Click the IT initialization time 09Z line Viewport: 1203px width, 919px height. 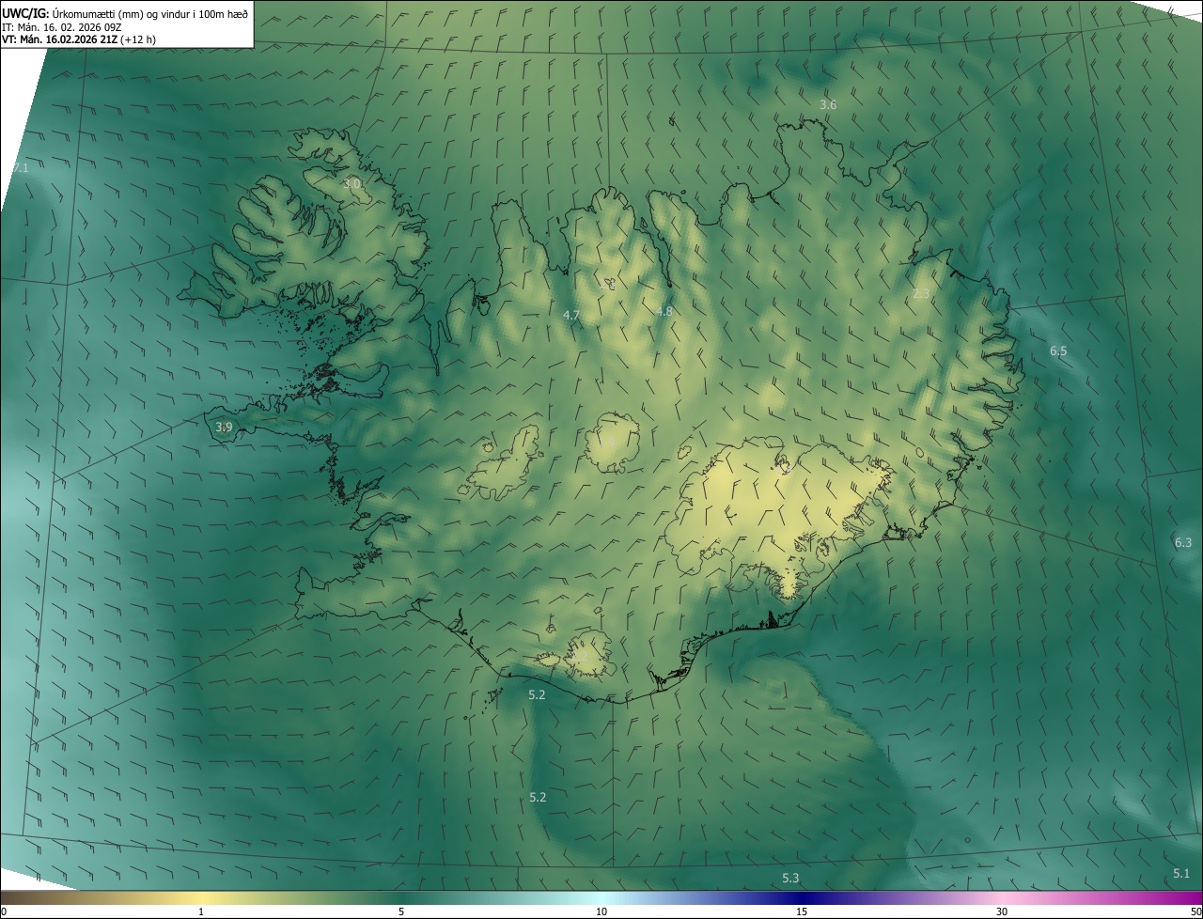[61, 27]
